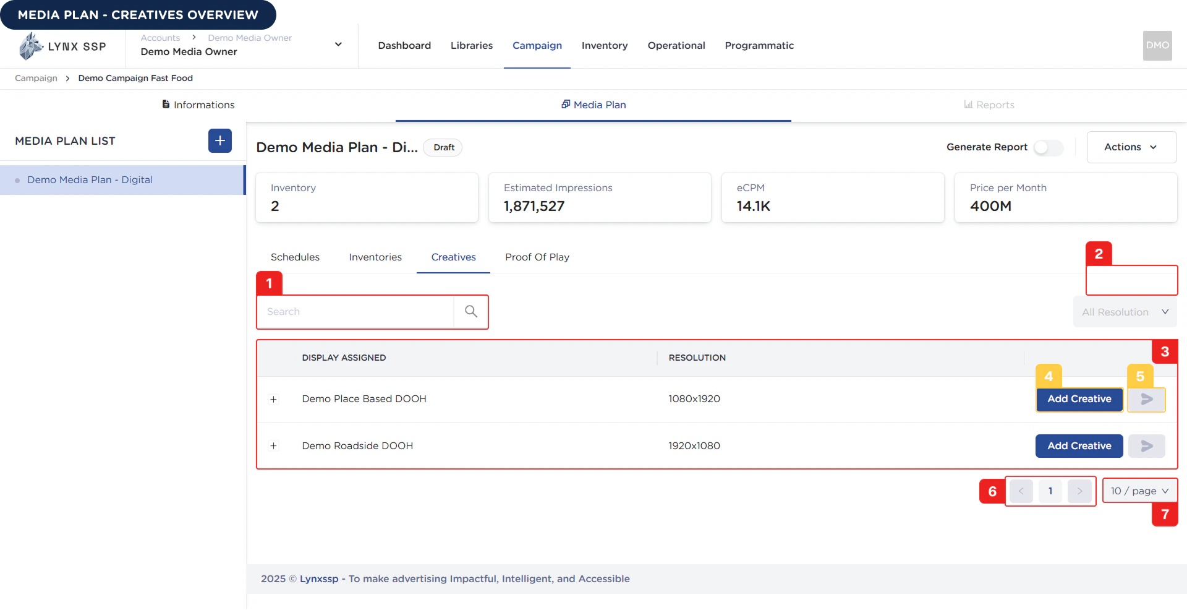Viewport: 1187px width, 610px height.
Task: Open the Actions dropdown
Action: tap(1131, 147)
